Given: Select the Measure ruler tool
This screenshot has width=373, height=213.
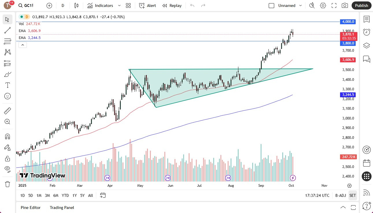Looking at the screenshot, I should point(7,111).
